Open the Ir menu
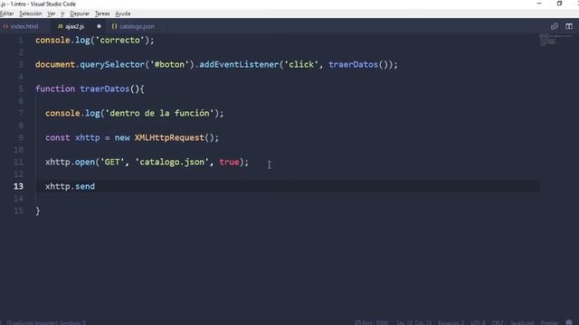Viewport: 579px width, 325px height. click(62, 14)
